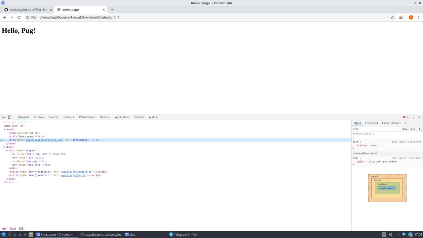The width and height of the screenshot is (423, 238).
Task: Go back in browser history
Action: tap(5, 17)
